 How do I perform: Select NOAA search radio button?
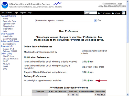click(x=113, y=13)
